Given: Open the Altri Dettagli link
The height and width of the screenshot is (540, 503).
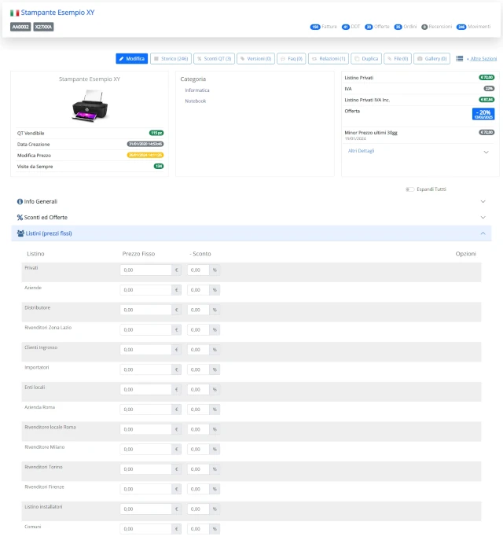Looking at the screenshot, I should pos(361,151).
